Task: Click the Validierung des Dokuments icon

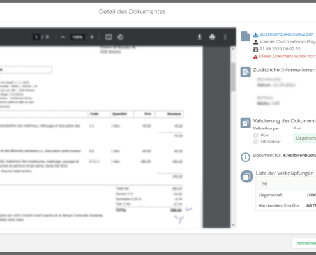Action: (x=245, y=123)
